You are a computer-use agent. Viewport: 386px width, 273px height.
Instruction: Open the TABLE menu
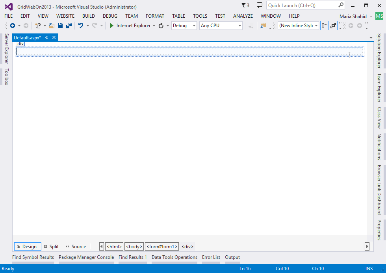pyautogui.click(x=179, y=16)
